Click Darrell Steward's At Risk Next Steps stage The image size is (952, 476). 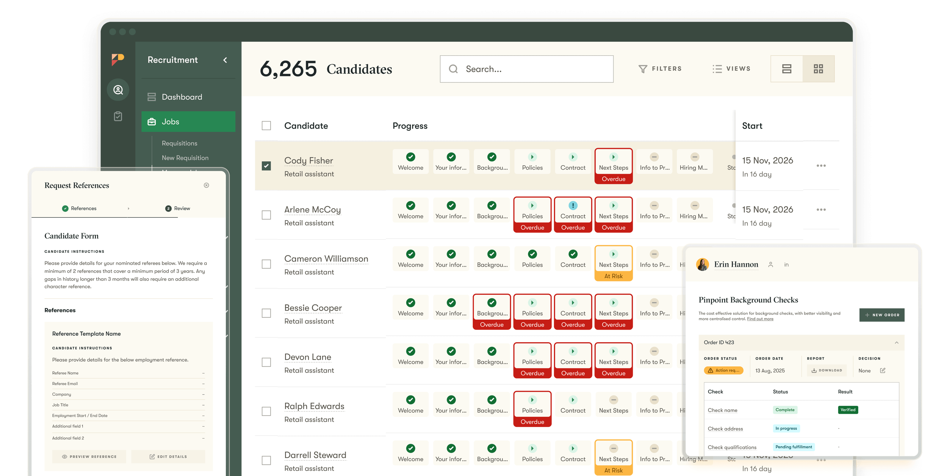(613, 458)
